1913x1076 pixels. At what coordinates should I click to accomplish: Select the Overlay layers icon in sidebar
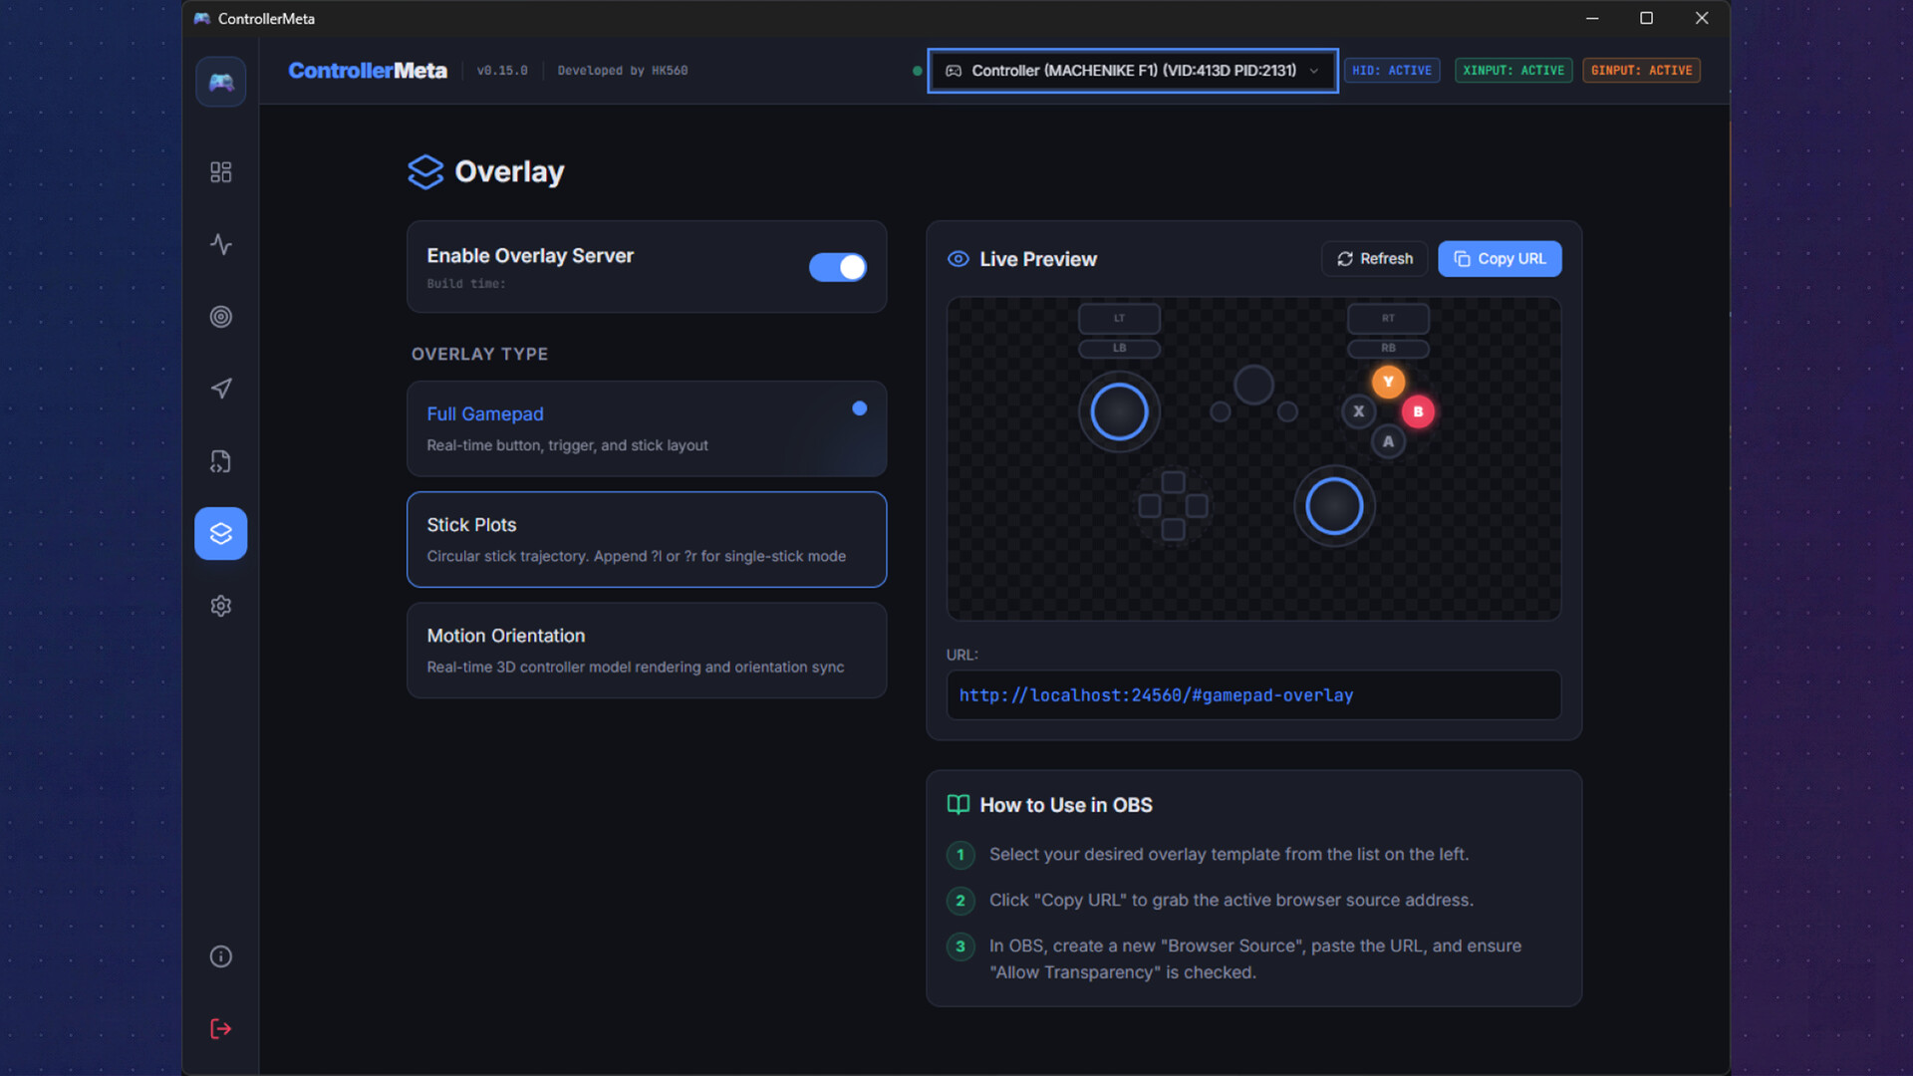[220, 533]
